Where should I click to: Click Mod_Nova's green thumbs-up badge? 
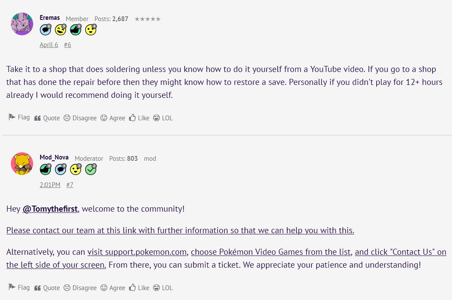point(45,169)
